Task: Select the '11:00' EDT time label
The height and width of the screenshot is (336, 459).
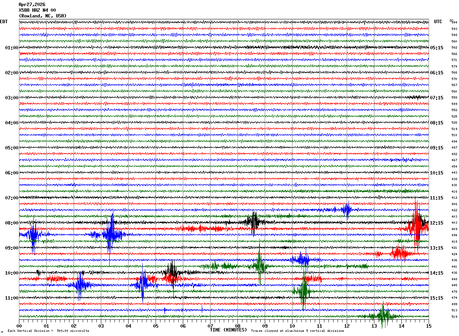Action: pyautogui.click(x=12, y=298)
